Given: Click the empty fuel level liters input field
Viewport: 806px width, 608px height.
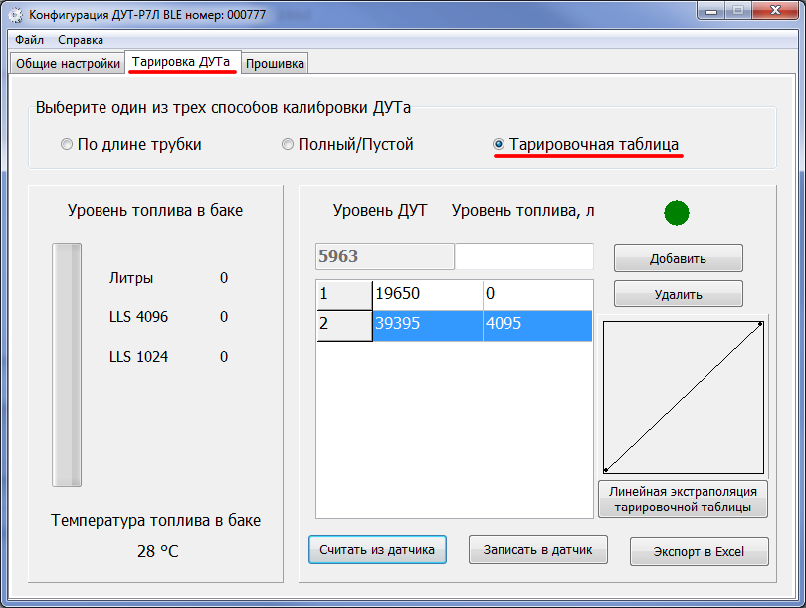Looking at the screenshot, I should [x=523, y=256].
